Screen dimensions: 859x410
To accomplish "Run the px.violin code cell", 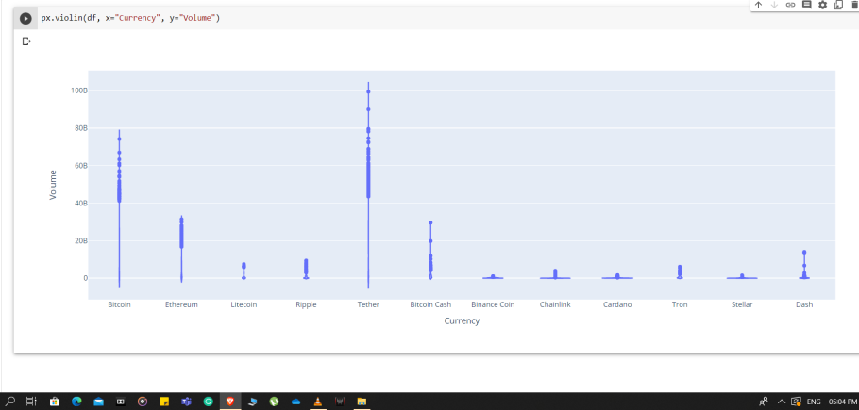I will point(25,19).
